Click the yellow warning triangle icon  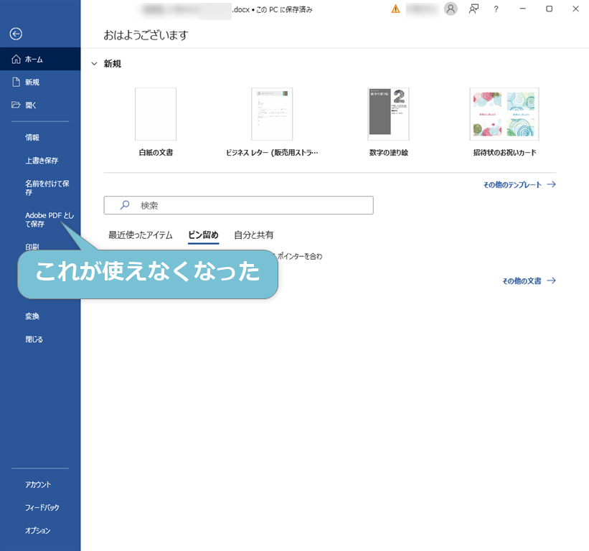click(x=395, y=9)
